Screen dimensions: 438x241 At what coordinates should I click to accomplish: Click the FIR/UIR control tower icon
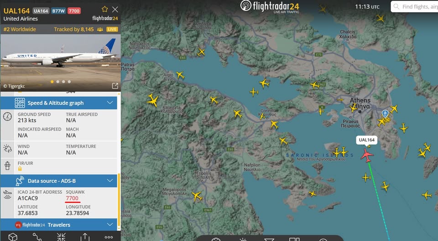click(x=8, y=166)
